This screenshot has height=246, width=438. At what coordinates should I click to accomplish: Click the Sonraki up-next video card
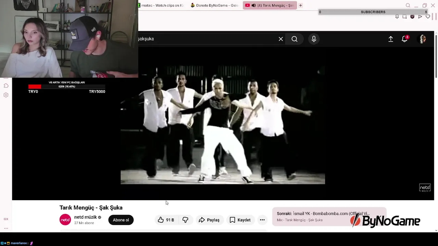[x=329, y=217]
